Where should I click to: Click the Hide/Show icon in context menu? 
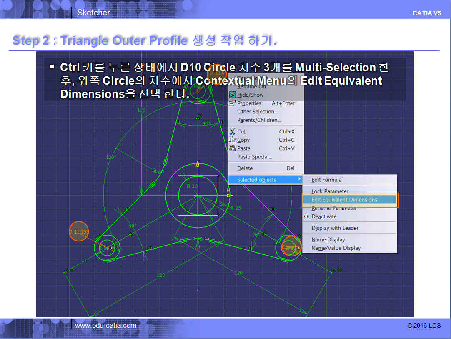pyautogui.click(x=233, y=95)
